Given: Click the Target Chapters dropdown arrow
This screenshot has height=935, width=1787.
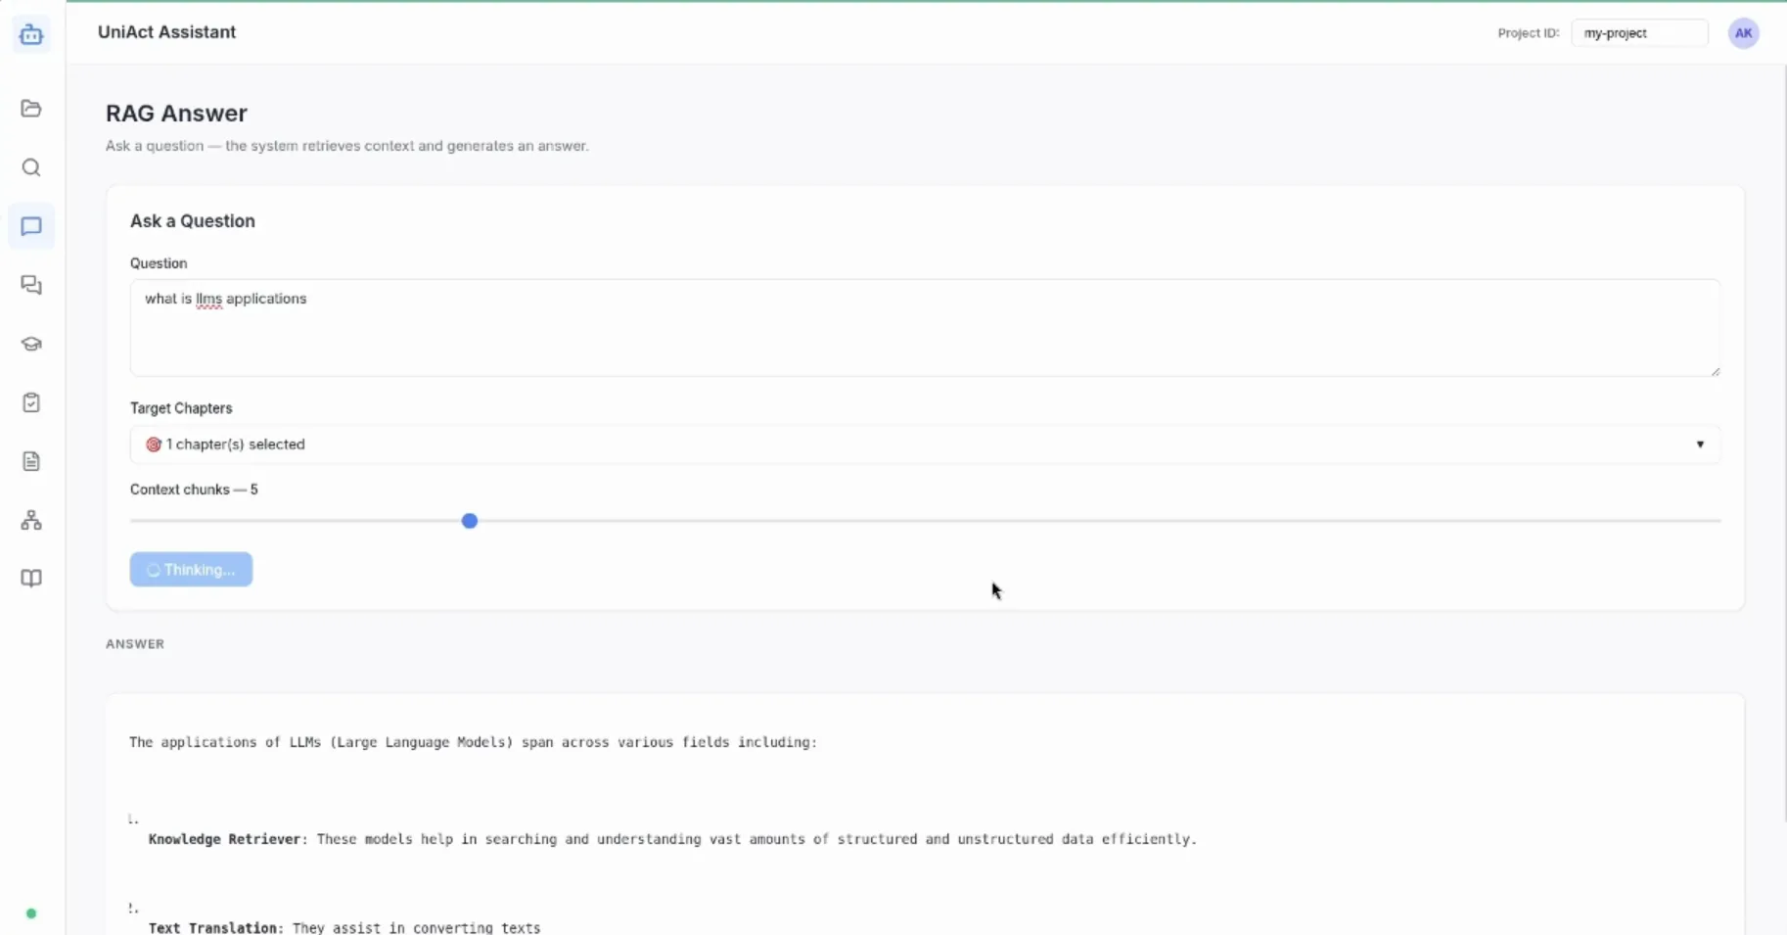Looking at the screenshot, I should click(x=1700, y=444).
